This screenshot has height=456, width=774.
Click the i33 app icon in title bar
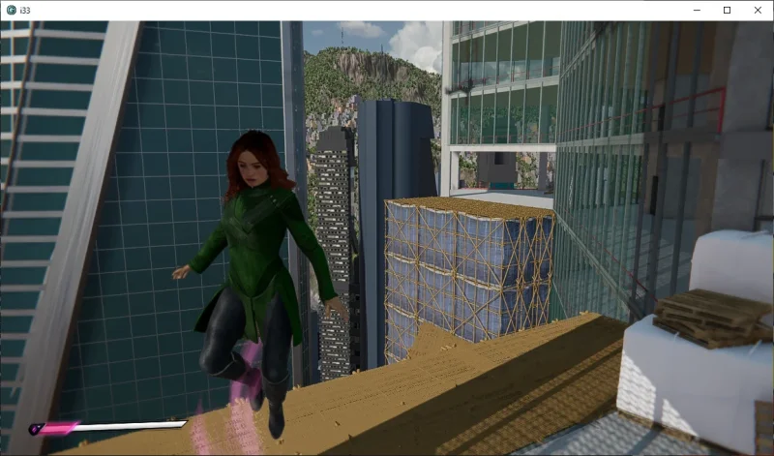pos(11,10)
